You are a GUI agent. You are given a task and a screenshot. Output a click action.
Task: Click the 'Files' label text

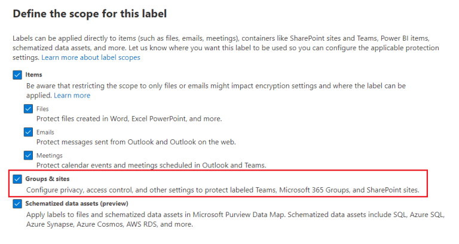[x=42, y=109]
